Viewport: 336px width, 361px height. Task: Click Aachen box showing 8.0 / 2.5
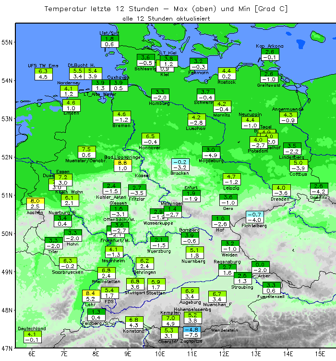pyautogui.click(x=36, y=204)
